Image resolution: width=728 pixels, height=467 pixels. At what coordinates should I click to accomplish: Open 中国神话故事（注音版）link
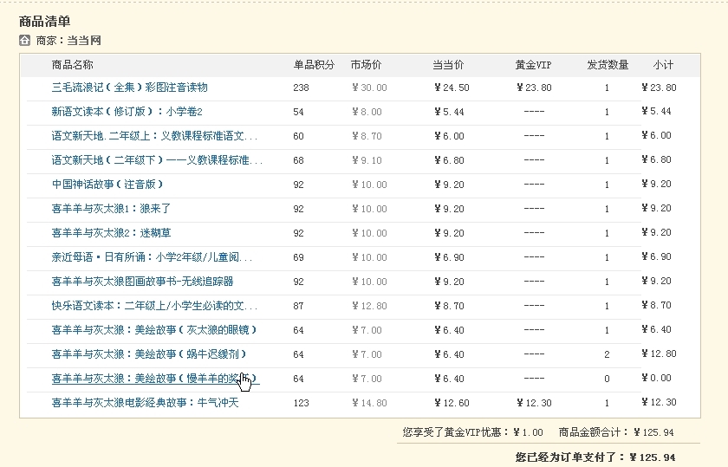[107, 185]
